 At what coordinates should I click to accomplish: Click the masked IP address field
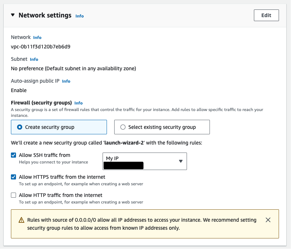tap(124, 165)
